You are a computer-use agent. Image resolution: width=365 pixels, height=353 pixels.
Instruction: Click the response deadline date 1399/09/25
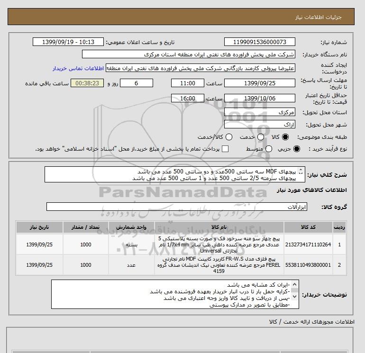click(x=260, y=83)
